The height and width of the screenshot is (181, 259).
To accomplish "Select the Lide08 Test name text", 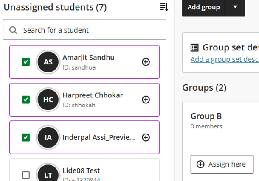I will pyautogui.click(x=81, y=170).
